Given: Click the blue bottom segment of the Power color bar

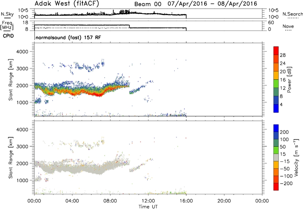Looking at the screenshot, I should coord(276,108).
